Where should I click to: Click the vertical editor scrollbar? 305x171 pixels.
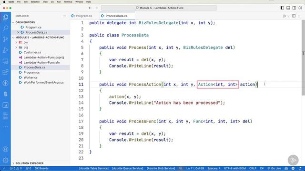click(303, 57)
